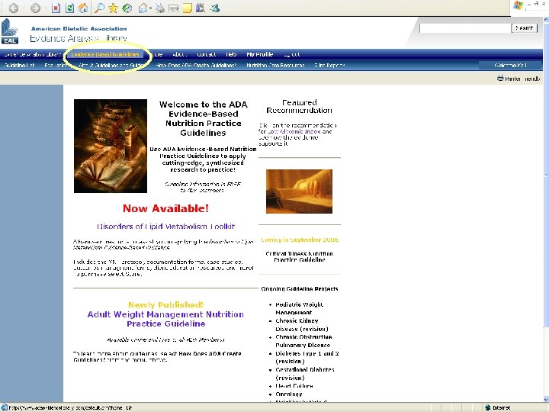Open the Messenger people icon
The height and width of the screenshot is (412, 549).
216,8
